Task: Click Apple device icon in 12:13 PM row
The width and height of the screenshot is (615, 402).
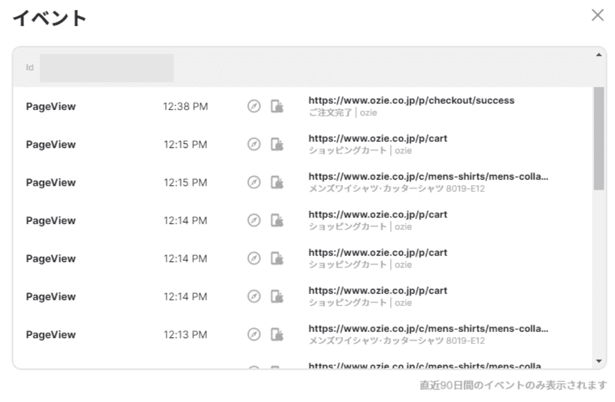Action: [277, 335]
